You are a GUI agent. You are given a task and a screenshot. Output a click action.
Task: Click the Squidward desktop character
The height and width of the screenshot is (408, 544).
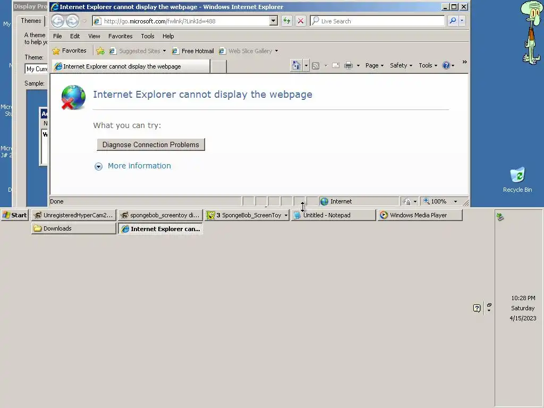[532, 32]
